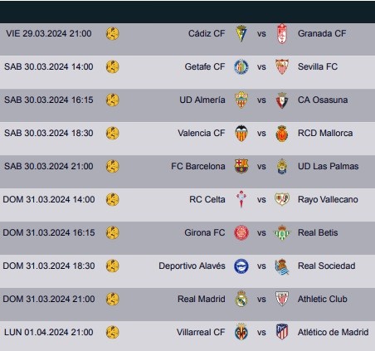Screen dimensions: 375x351
Task: Click the Granada CF crest
Action: 282,33
